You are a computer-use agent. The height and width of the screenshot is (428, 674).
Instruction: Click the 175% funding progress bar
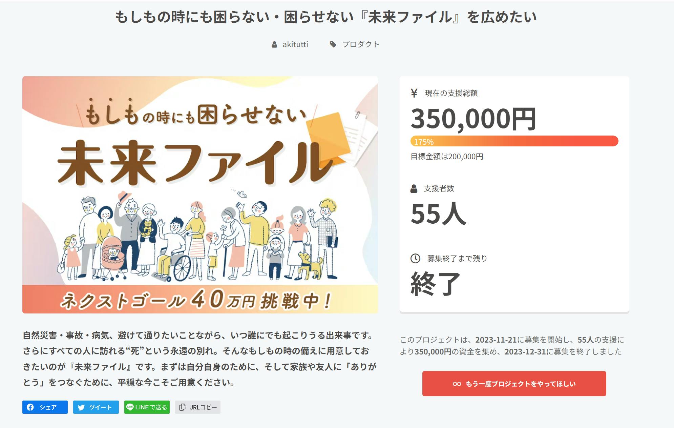coord(514,141)
